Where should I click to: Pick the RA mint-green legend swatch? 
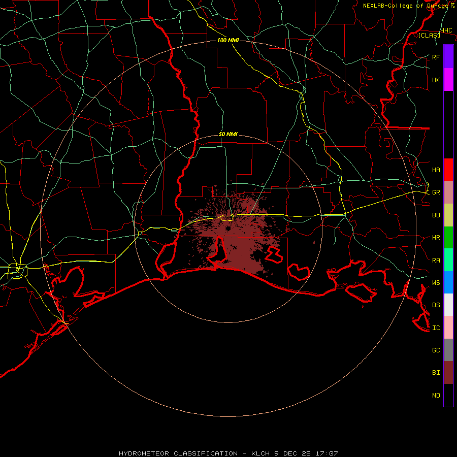point(448,260)
